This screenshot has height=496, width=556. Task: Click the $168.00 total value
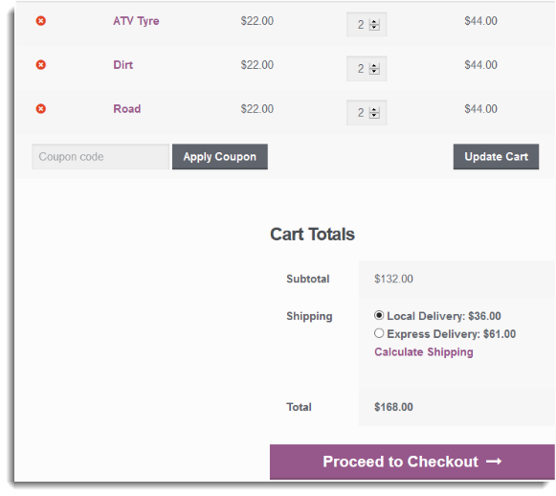(x=393, y=407)
